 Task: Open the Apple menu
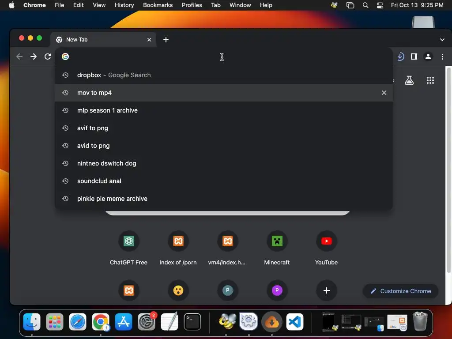(11, 5)
